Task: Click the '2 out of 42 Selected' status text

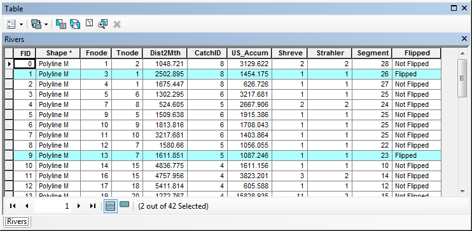Action: coord(173,206)
